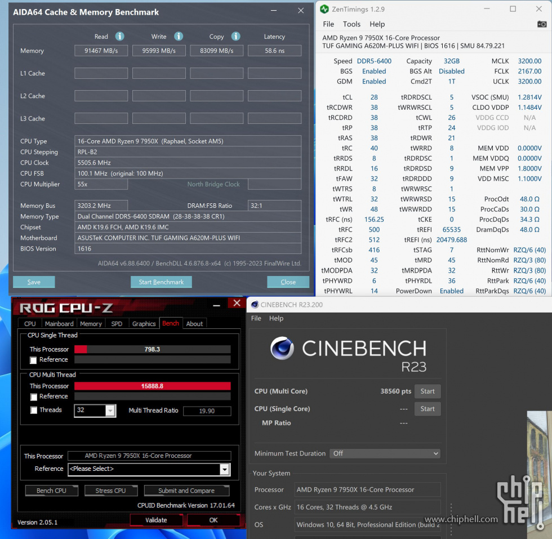This screenshot has height=539, width=552.
Task: Click the Memory Copy 83099 MB/s field
Action: [x=216, y=51]
